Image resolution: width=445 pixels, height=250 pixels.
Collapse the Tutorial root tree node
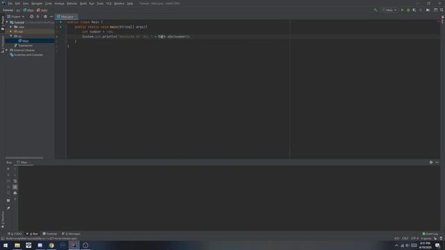[x=7, y=22]
